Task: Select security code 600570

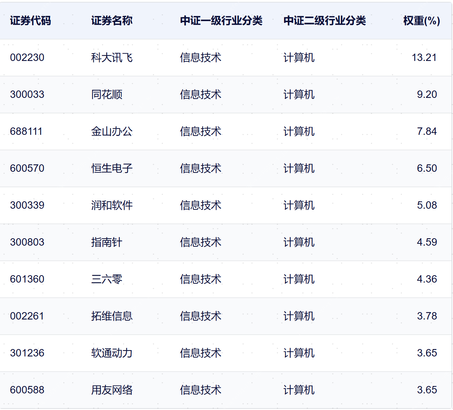Action: [27, 168]
